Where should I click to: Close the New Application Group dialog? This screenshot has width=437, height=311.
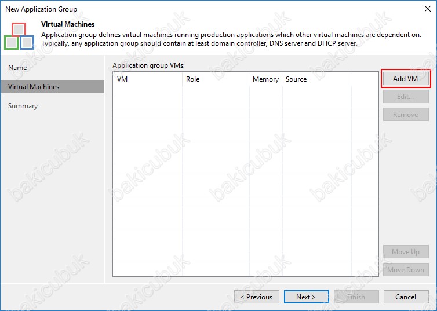tap(428, 9)
